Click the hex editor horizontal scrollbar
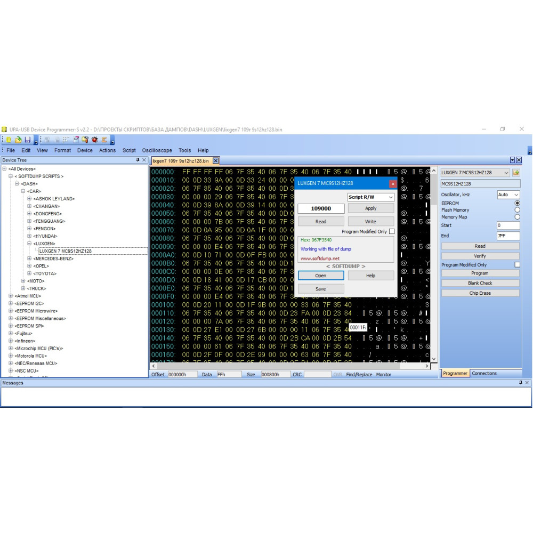Image resolution: width=533 pixels, height=533 pixels. (290, 366)
